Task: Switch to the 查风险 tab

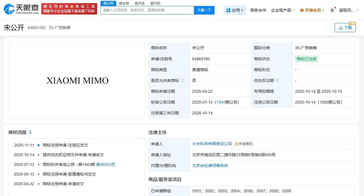Action: (x=155, y=3)
